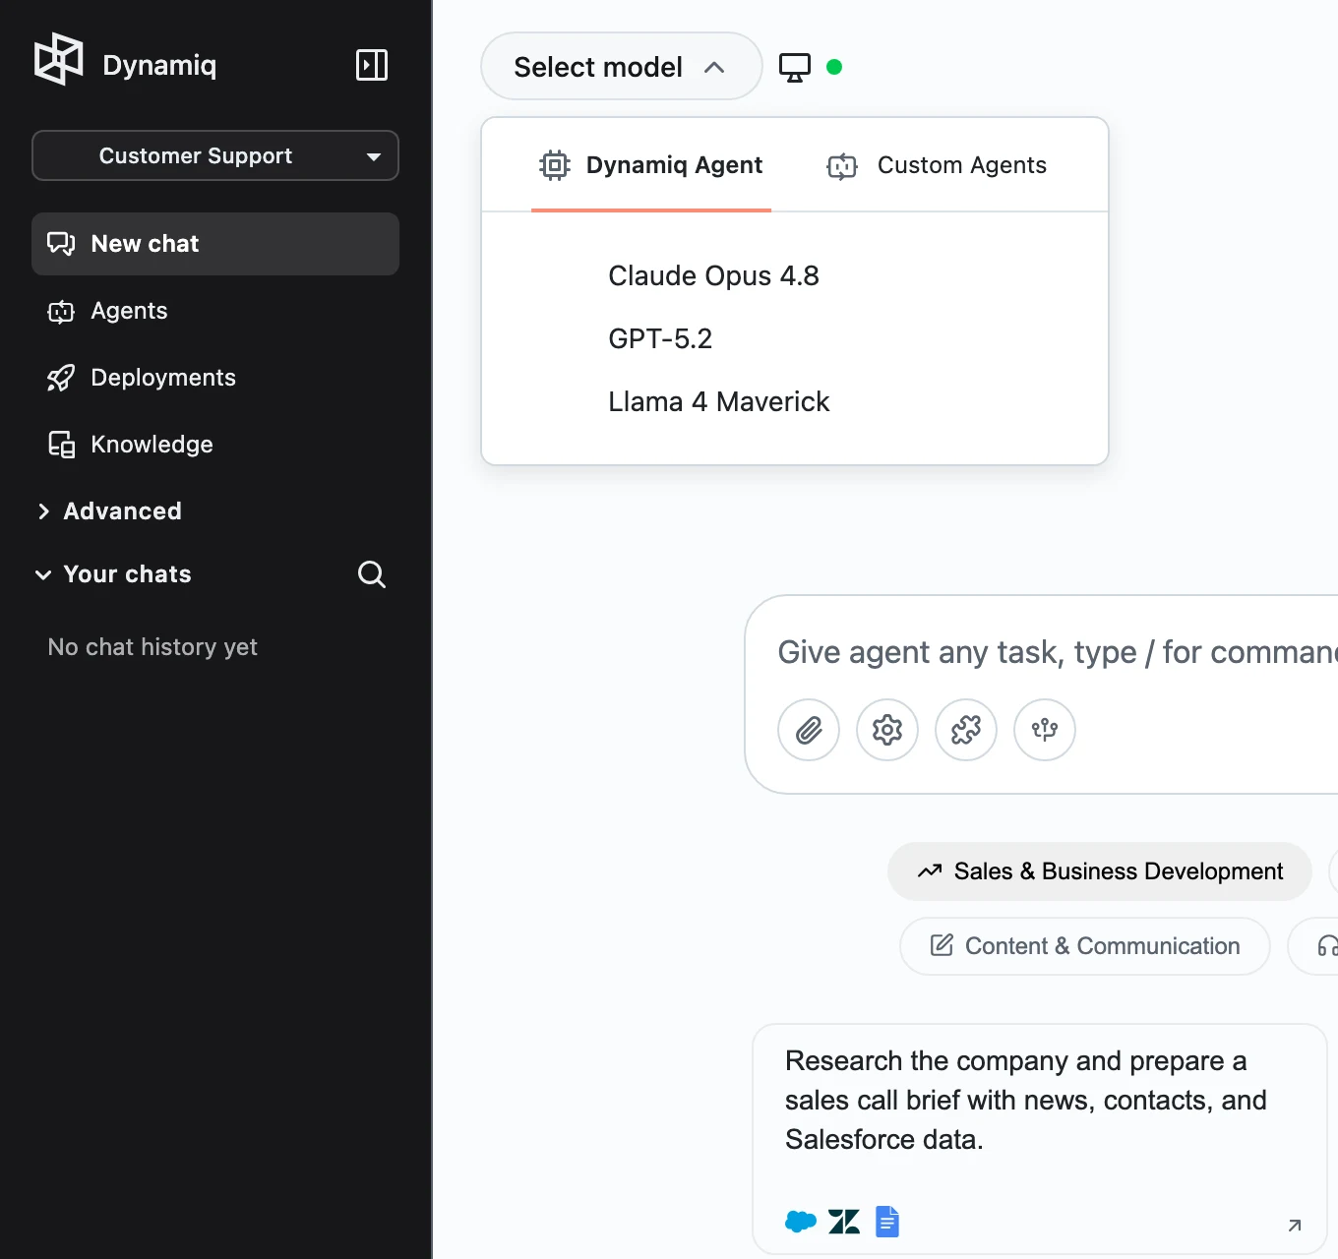The width and height of the screenshot is (1338, 1259).
Task: Click the robot icon on Custom Agents tab
Action: [842, 166]
